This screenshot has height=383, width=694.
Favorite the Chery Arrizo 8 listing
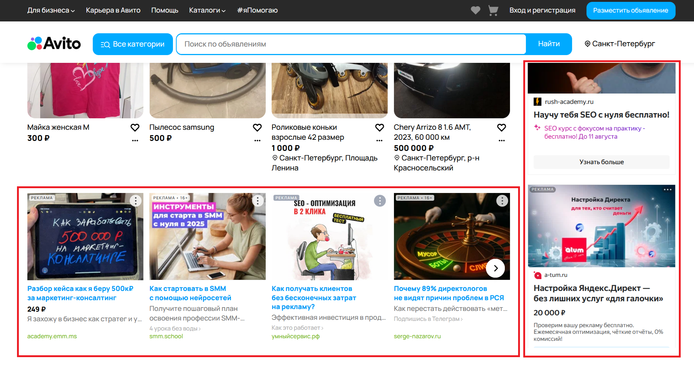click(x=501, y=128)
